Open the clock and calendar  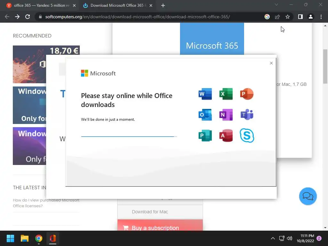(305, 238)
